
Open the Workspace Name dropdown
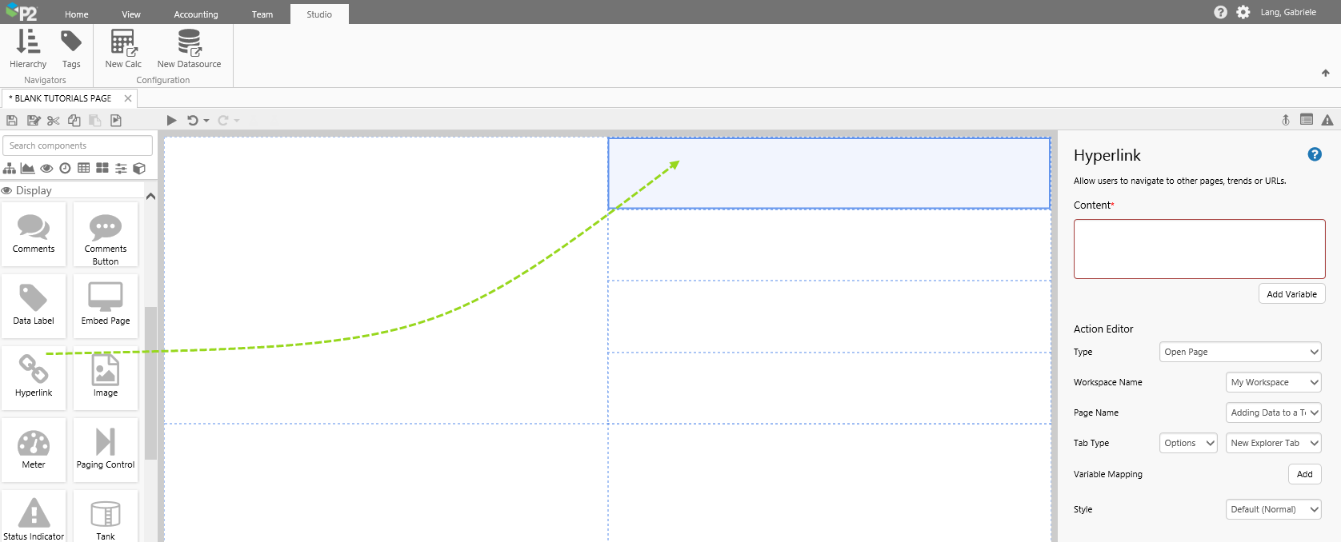pos(1273,382)
